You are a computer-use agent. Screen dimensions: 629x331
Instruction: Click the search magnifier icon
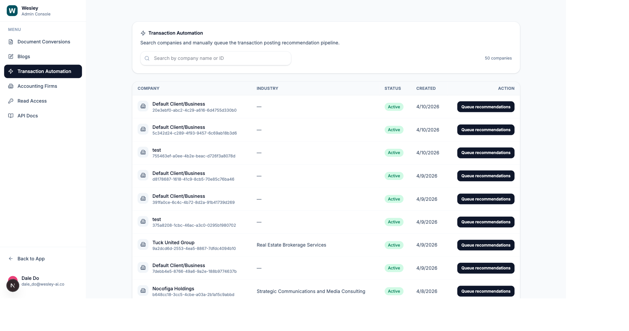coord(147,58)
